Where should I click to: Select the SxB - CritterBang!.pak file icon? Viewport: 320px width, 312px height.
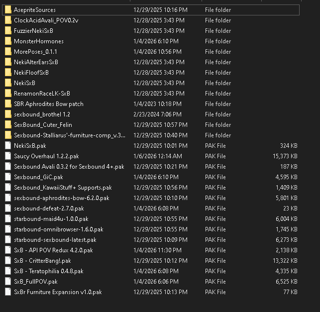click(x=8, y=261)
